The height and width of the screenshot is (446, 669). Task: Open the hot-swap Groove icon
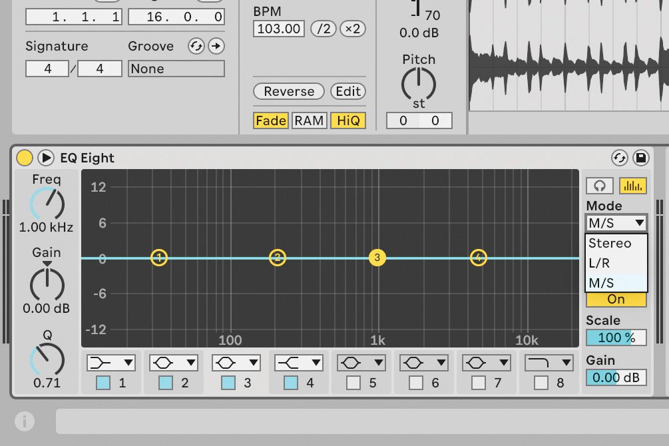197,47
